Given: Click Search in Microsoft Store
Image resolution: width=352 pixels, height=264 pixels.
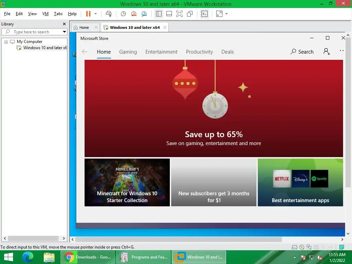Looking at the screenshot, I should [x=302, y=52].
